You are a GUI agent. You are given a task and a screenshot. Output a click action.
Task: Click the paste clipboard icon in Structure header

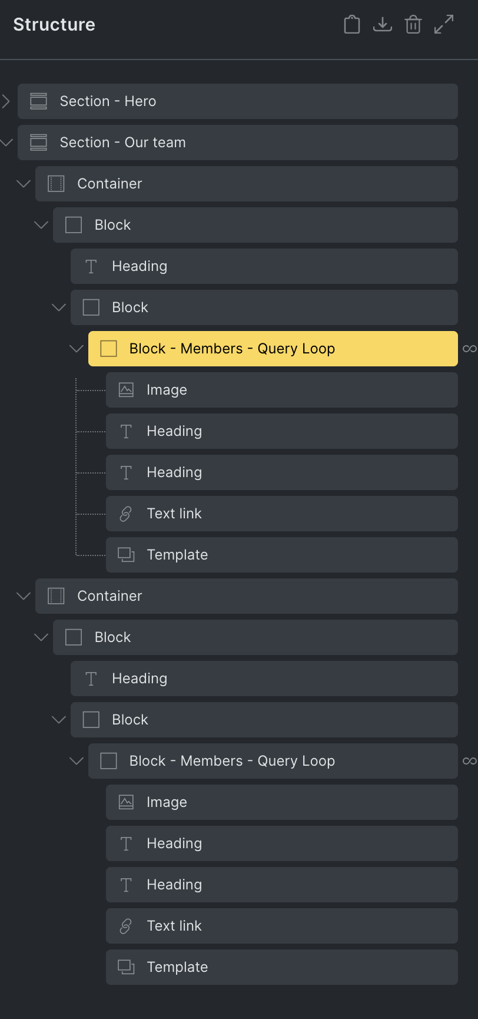[352, 25]
